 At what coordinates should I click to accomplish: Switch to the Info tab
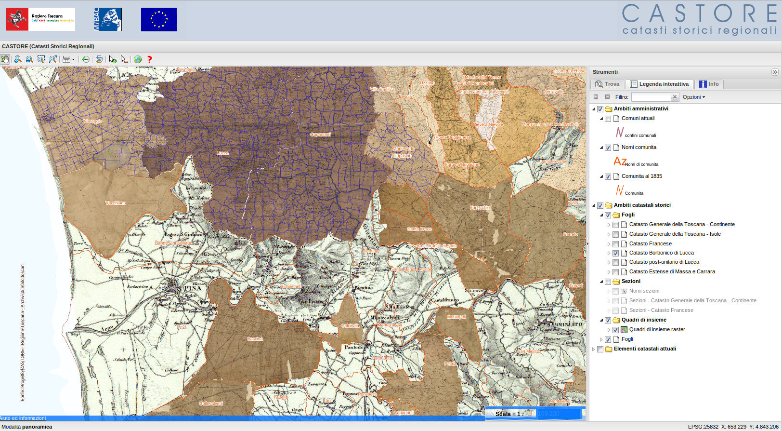(709, 84)
